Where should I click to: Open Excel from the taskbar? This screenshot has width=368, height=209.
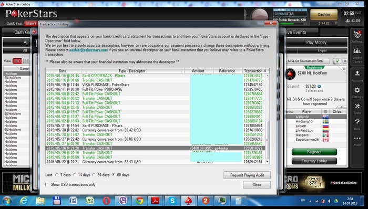coord(89,201)
